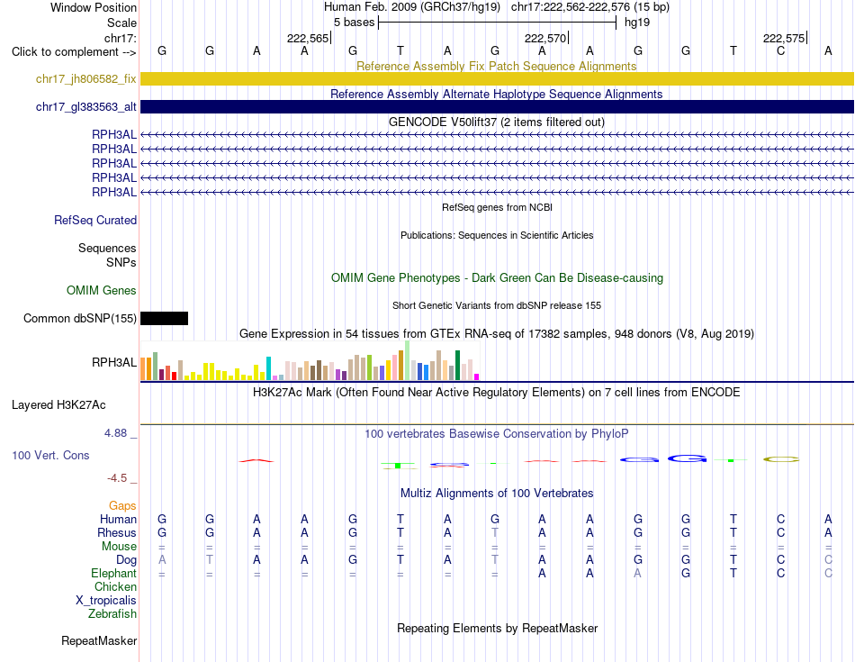Select the Chicken species label
855x662 pixels.
[115, 587]
